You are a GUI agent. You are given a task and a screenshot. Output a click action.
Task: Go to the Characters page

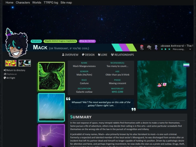coord(23,3)
